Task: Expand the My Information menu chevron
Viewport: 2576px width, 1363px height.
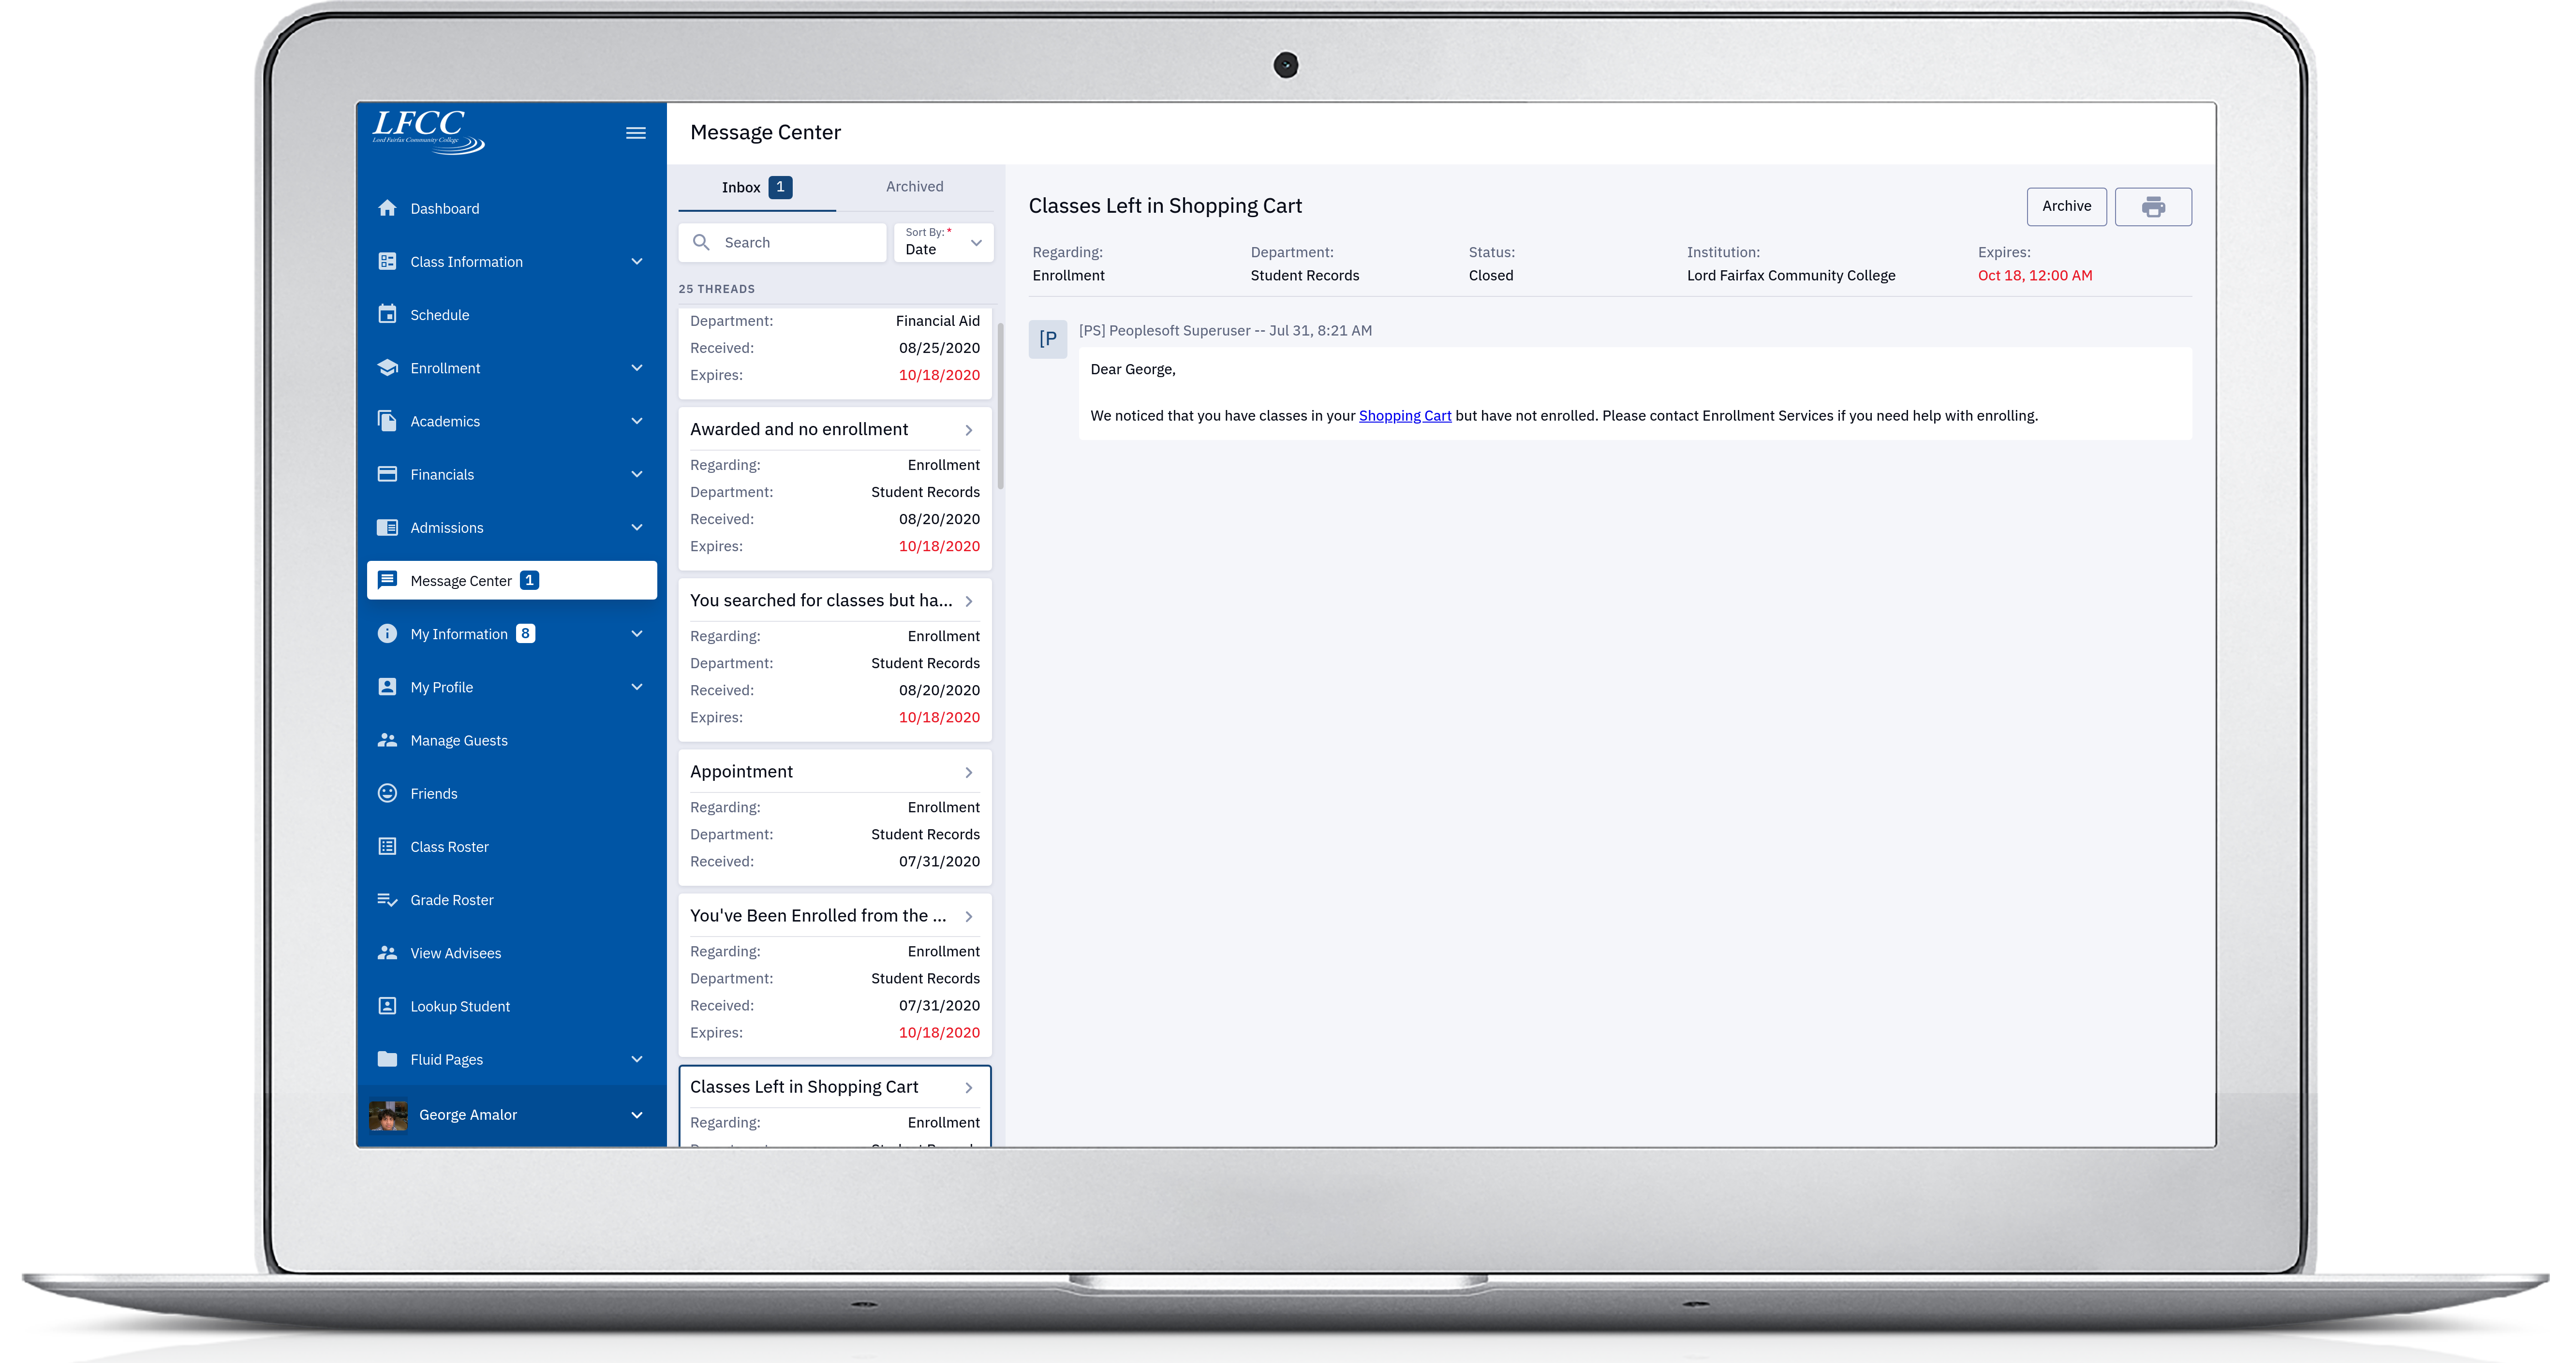Action: click(x=637, y=633)
